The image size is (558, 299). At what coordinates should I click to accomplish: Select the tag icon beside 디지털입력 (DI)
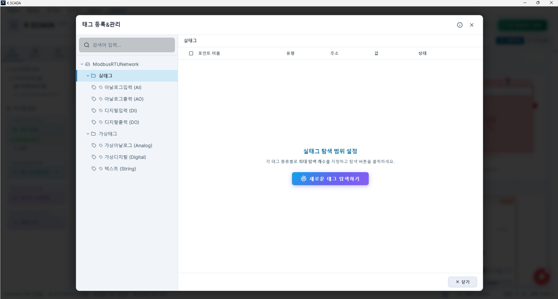(x=94, y=110)
